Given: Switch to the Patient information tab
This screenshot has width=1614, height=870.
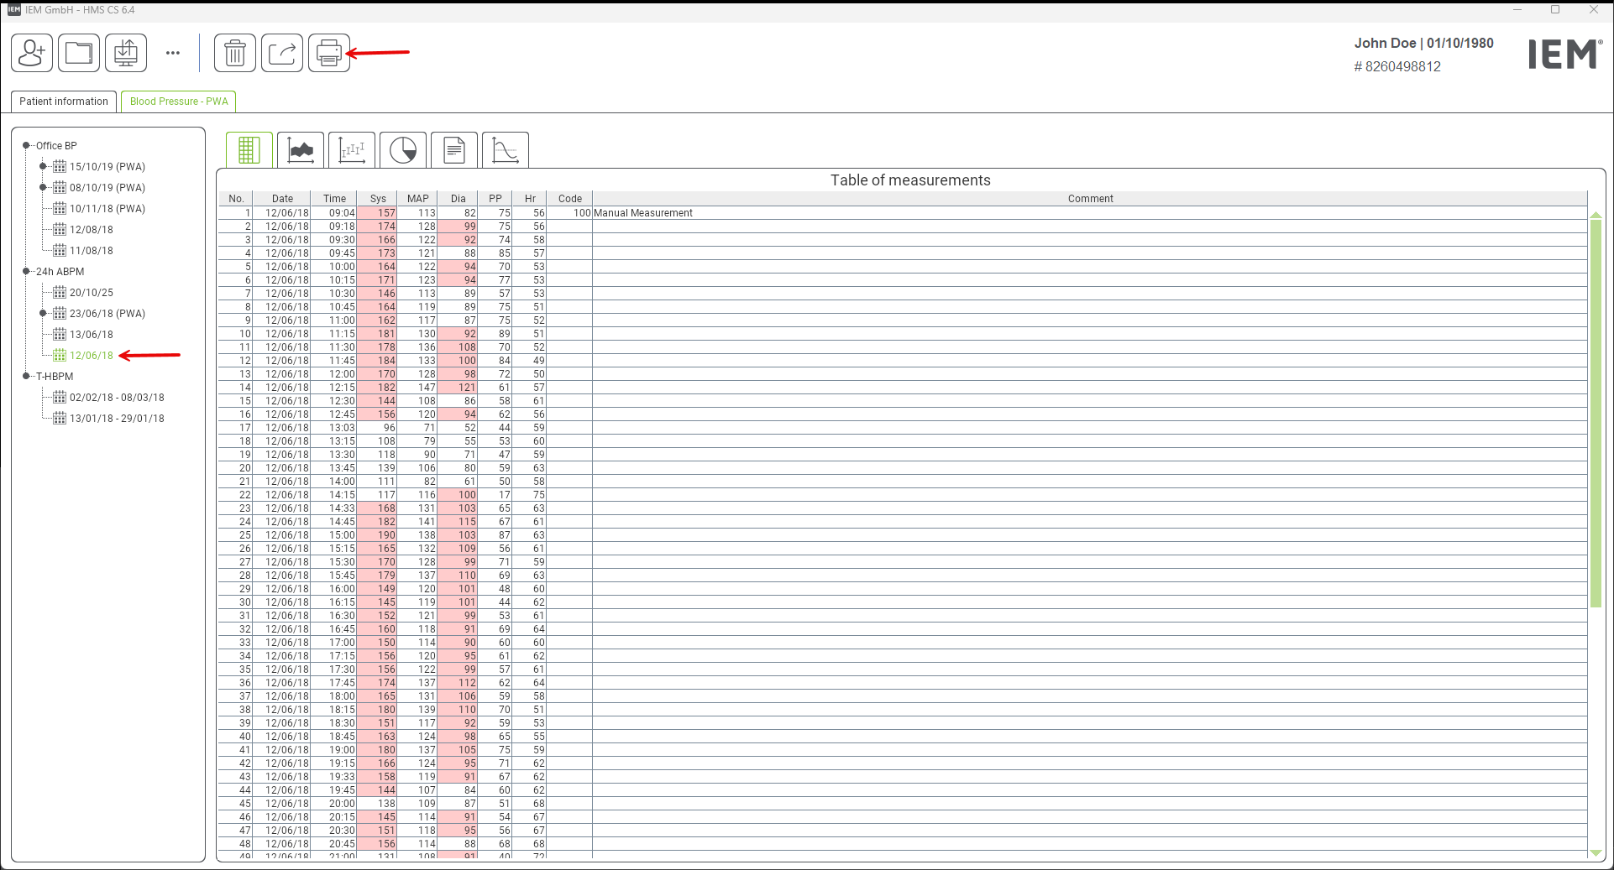Looking at the screenshot, I should [x=64, y=102].
